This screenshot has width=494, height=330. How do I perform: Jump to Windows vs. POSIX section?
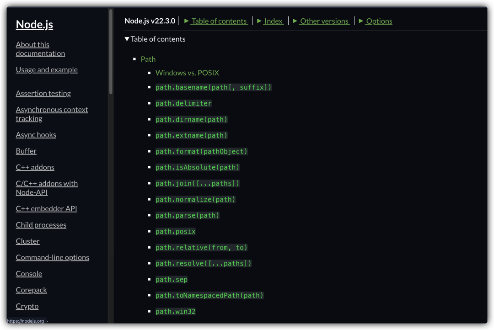pyautogui.click(x=187, y=73)
